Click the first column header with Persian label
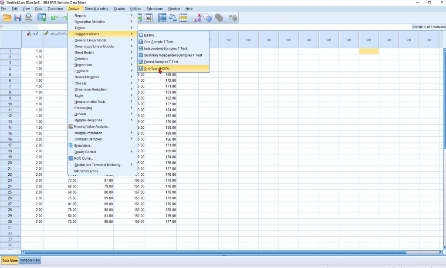 point(32,39)
